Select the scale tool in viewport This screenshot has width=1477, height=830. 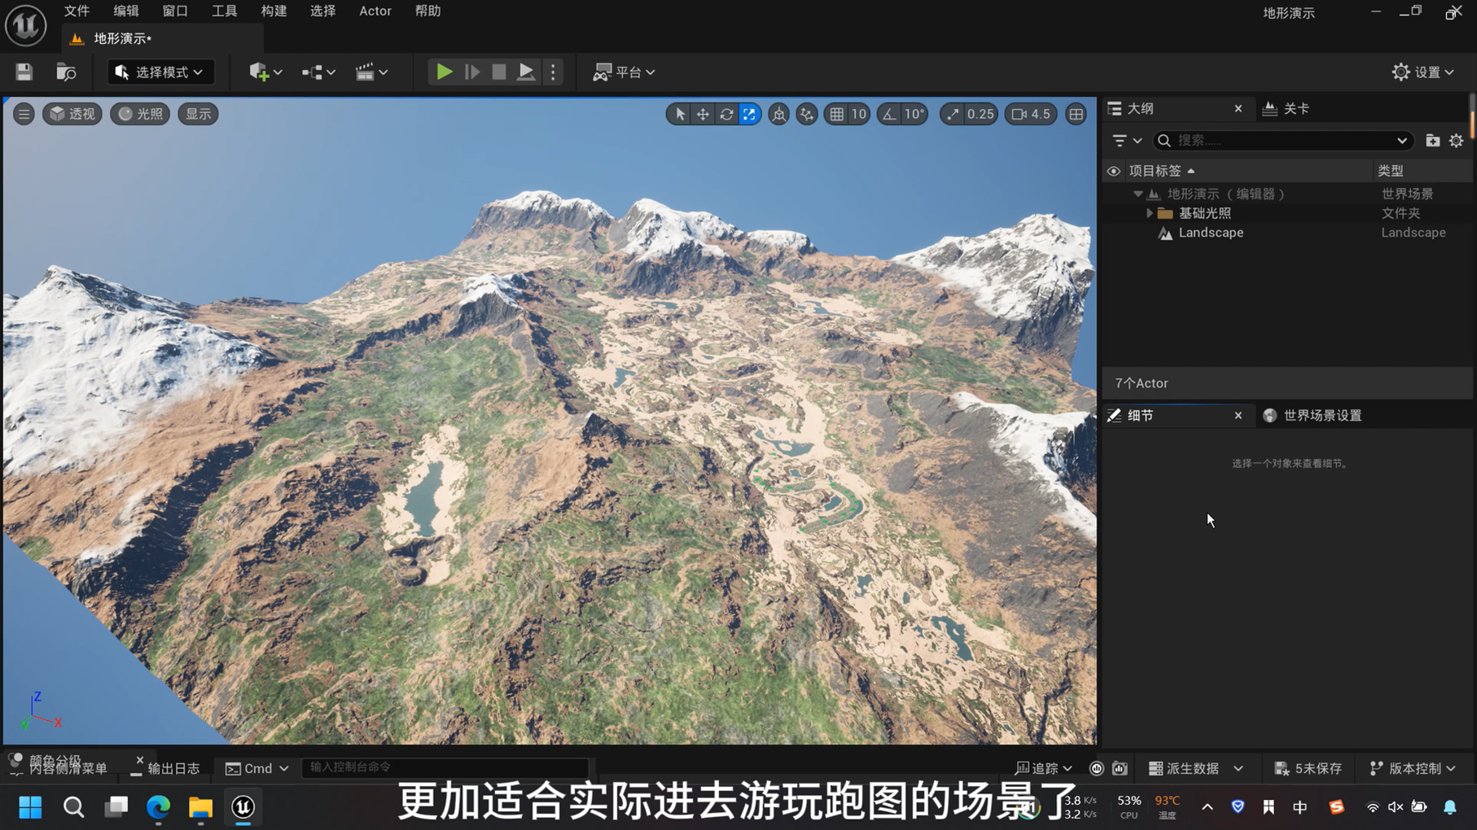point(749,114)
